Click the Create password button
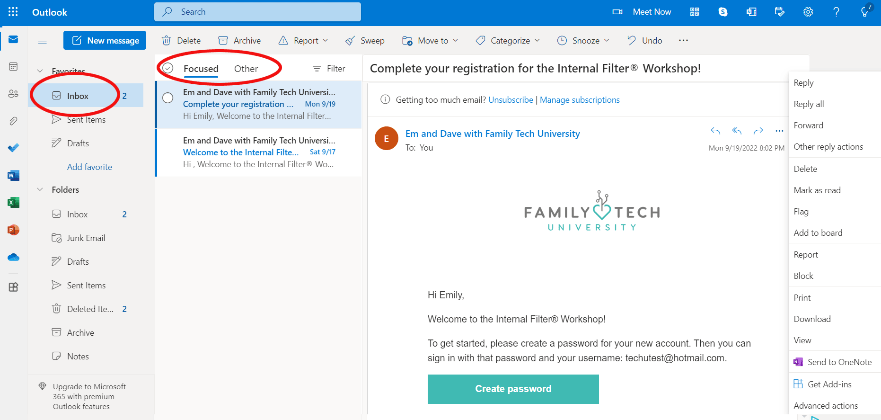The image size is (881, 420). point(513,389)
